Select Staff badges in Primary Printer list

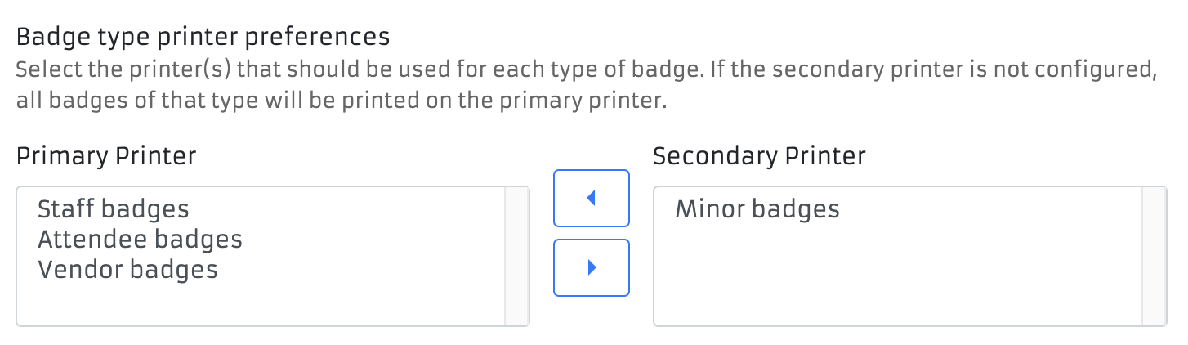coord(114,209)
